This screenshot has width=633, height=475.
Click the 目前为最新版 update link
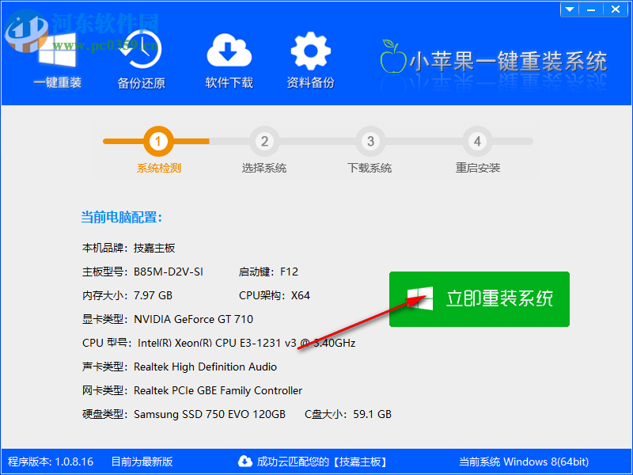[143, 462]
